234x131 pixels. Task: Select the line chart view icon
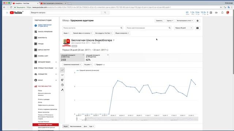coord(63,70)
